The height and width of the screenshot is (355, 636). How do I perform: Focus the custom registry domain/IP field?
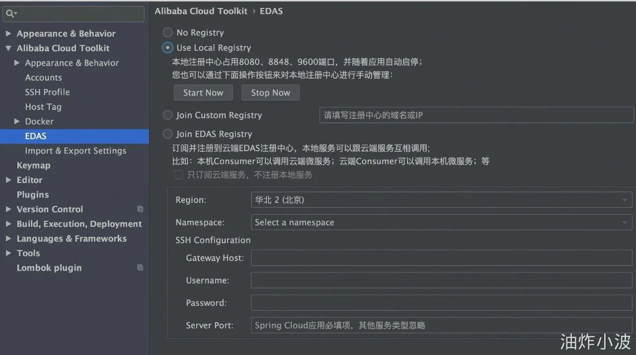[476, 115]
